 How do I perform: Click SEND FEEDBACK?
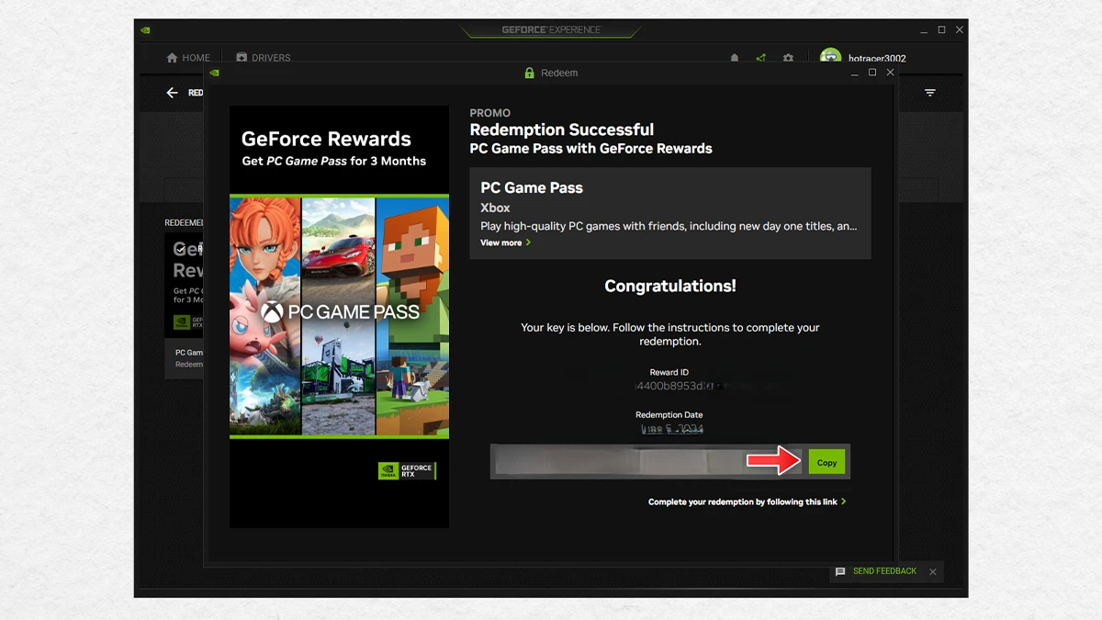pos(875,571)
